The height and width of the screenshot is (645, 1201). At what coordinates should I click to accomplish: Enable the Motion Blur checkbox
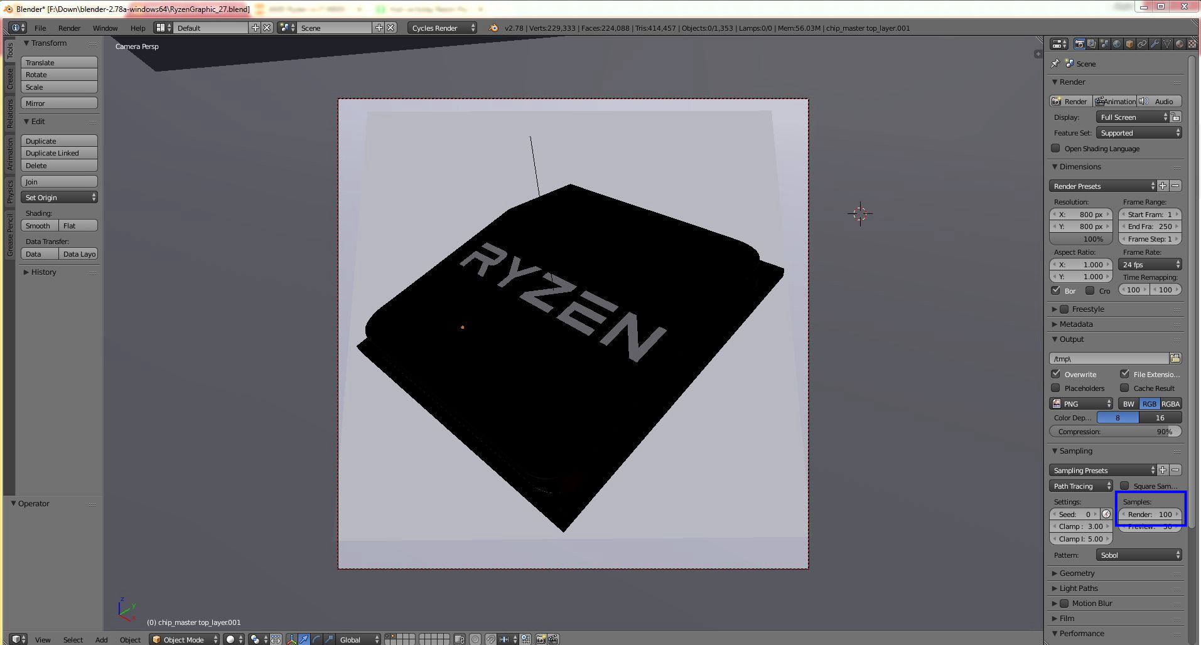click(1064, 604)
